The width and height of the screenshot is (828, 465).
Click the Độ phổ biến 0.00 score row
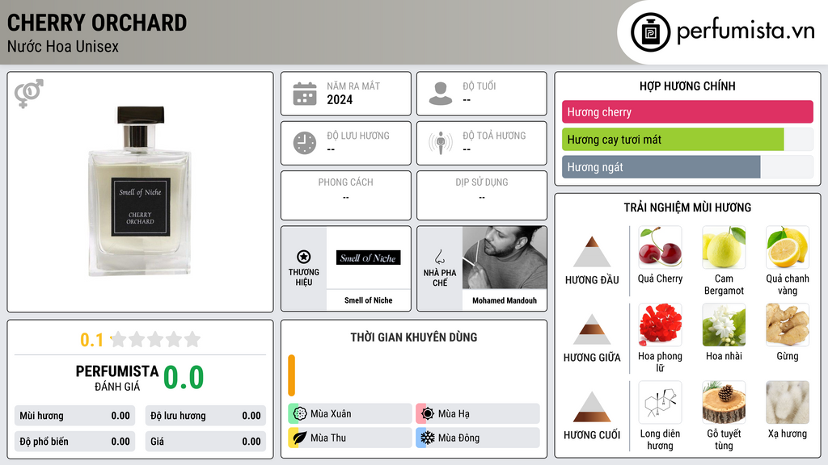pos(74,442)
